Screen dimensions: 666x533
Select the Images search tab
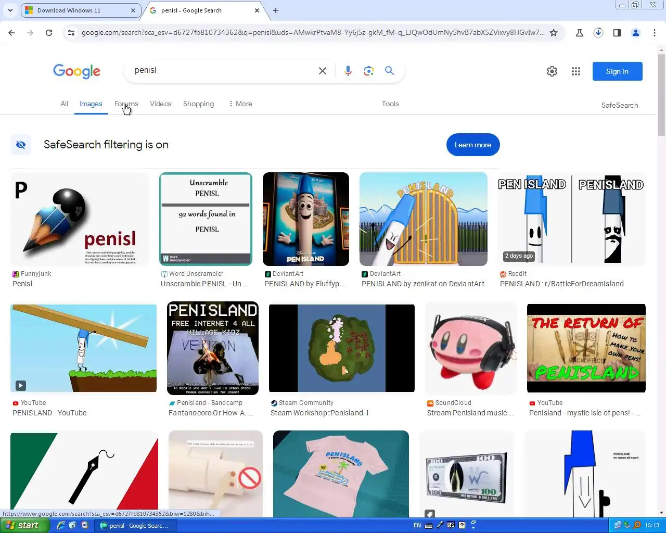click(91, 104)
